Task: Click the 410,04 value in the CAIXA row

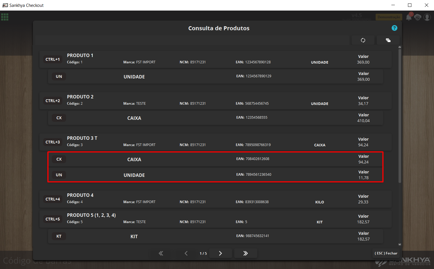Action: tap(363, 121)
